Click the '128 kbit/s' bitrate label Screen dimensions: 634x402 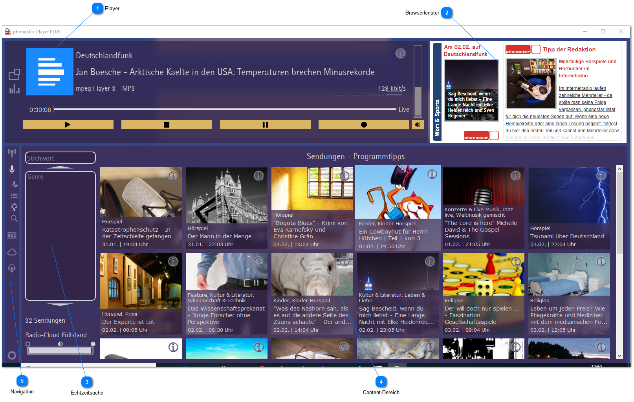(392, 89)
